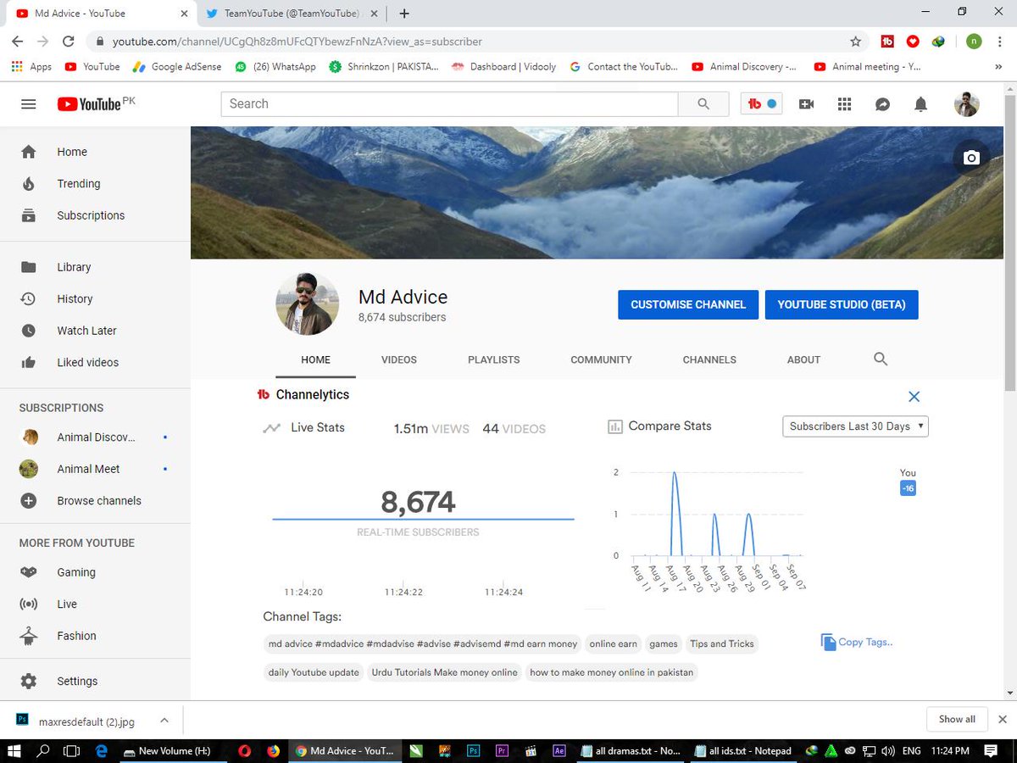Click the 'online earn' channel tag
1017x763 pixels.
click(x=613, y=644)
